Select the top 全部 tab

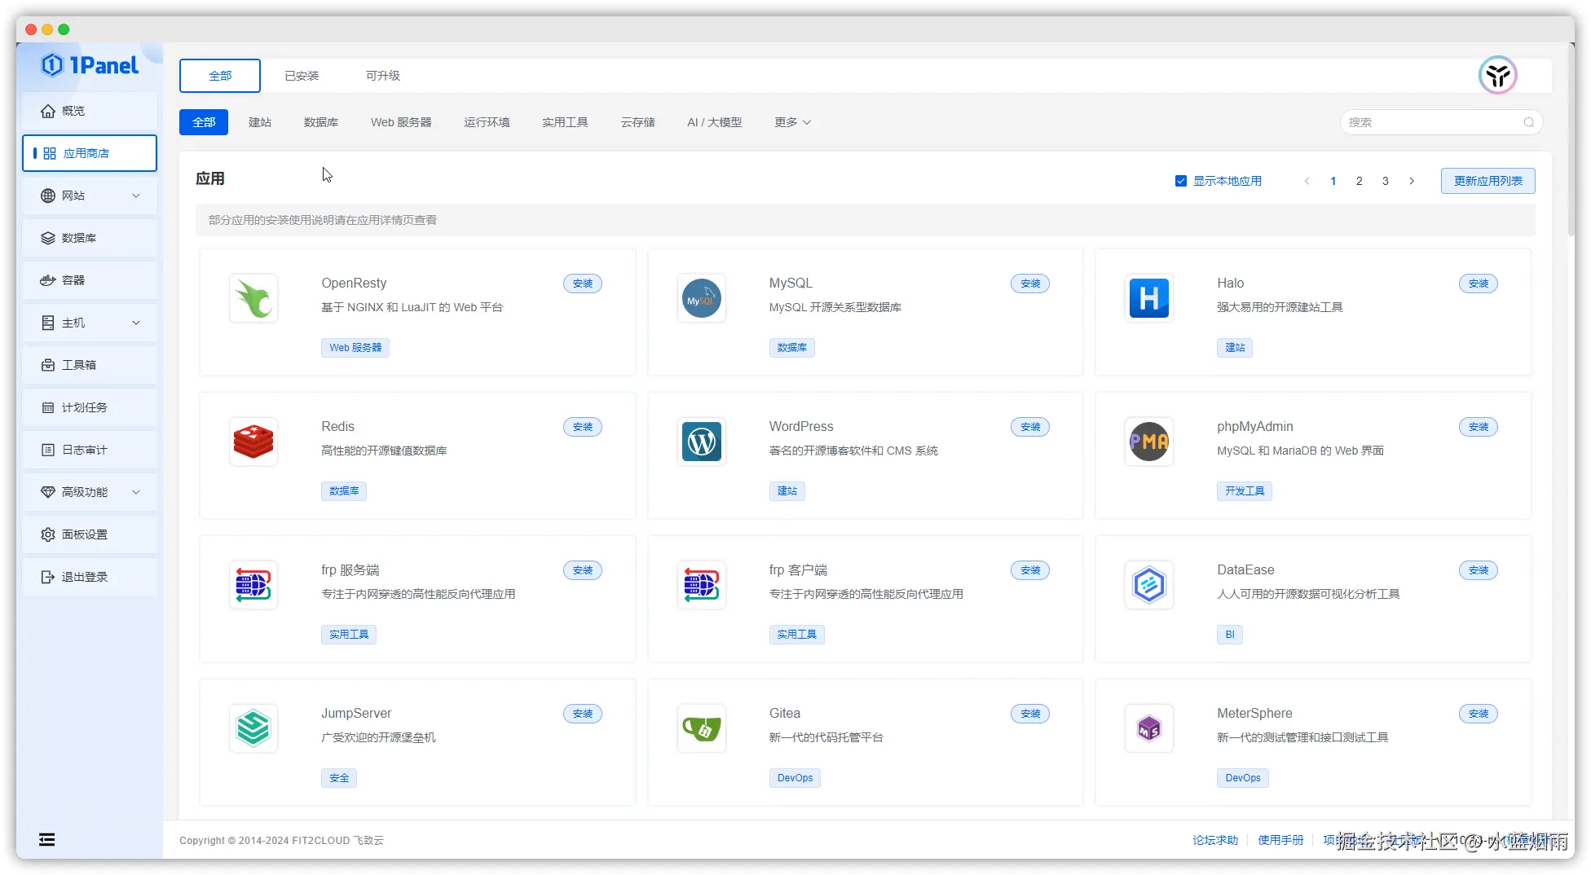[x=220, y=76]
